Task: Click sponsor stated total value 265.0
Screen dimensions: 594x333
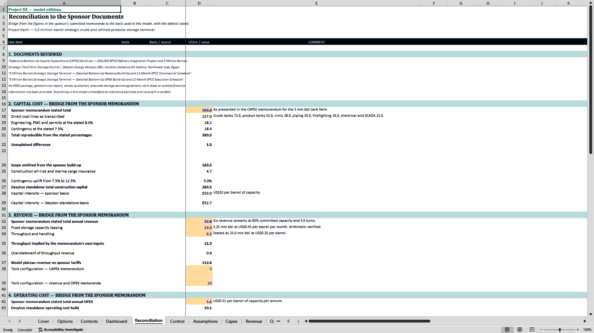Action: pos(199,110)
